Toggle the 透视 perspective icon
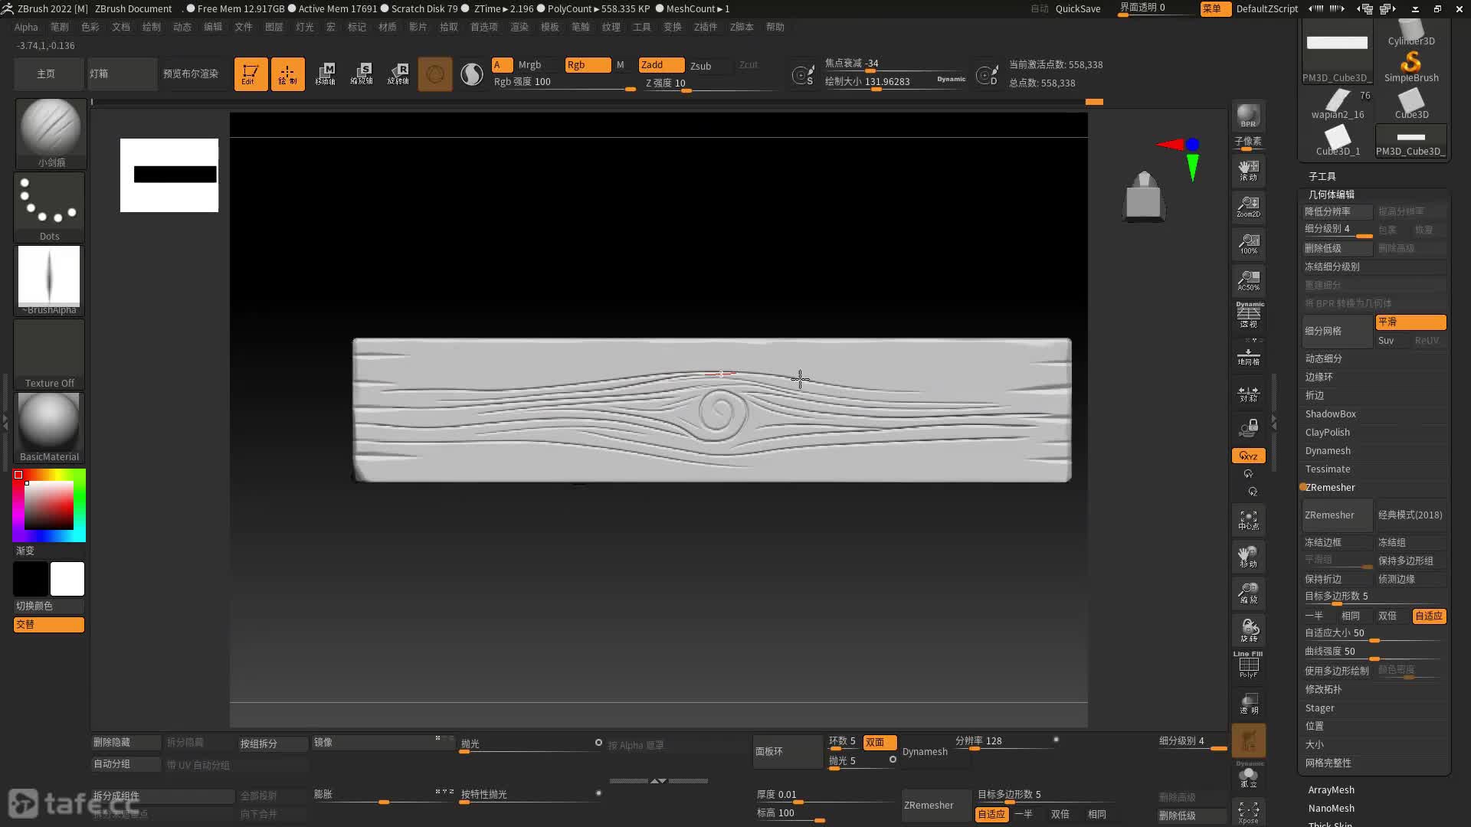 [x=1248, y=315]
